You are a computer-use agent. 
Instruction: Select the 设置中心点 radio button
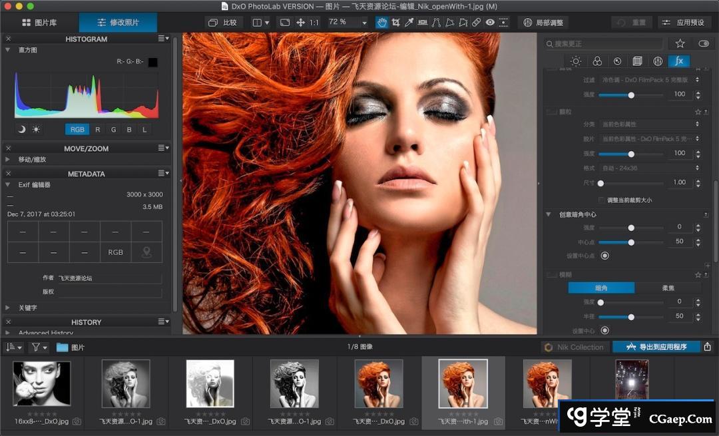click(604, 256)
